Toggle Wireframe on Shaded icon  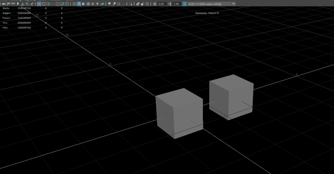tap(88, 4)
